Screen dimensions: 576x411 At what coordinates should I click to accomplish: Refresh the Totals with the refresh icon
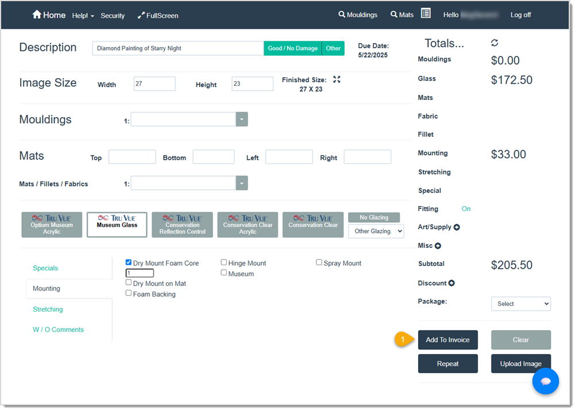493,42
